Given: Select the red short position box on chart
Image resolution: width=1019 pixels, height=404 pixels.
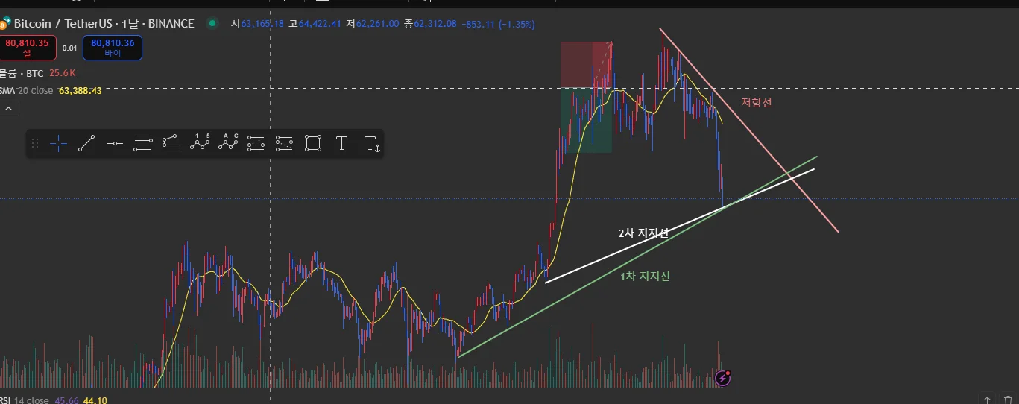Looking at the screenshot, I should pyautogui.click(x=586, y=65).
